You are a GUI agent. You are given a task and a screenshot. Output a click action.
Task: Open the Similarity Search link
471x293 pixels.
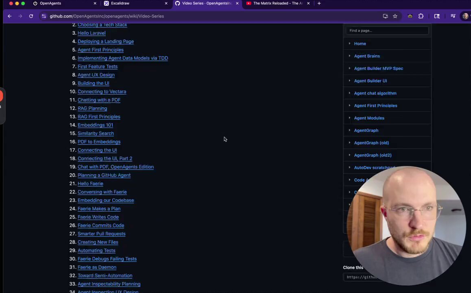pos(96,133)
